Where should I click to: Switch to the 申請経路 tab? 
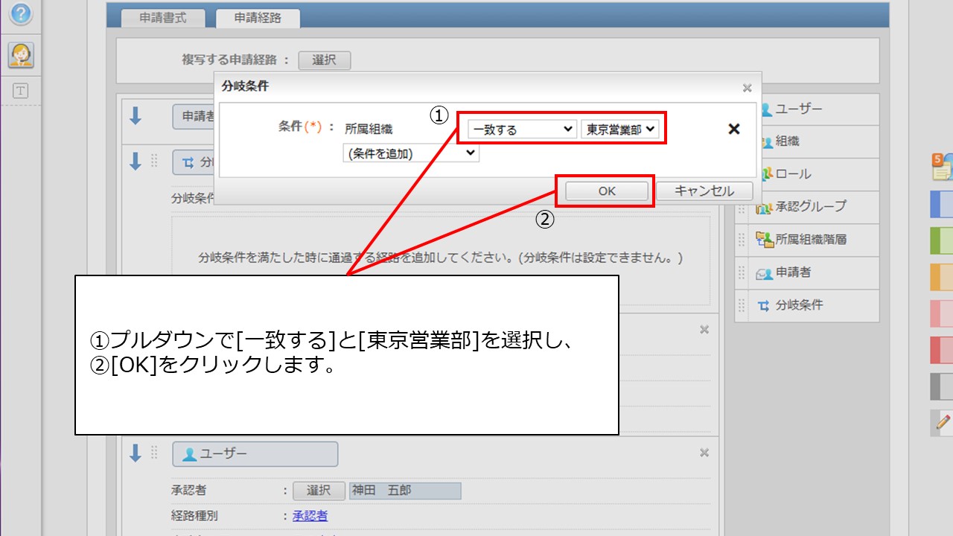(x=258, y=19)
